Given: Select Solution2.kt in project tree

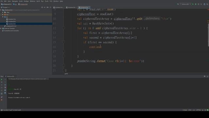Looking at the screenshot, I should (x=11, y=22).
